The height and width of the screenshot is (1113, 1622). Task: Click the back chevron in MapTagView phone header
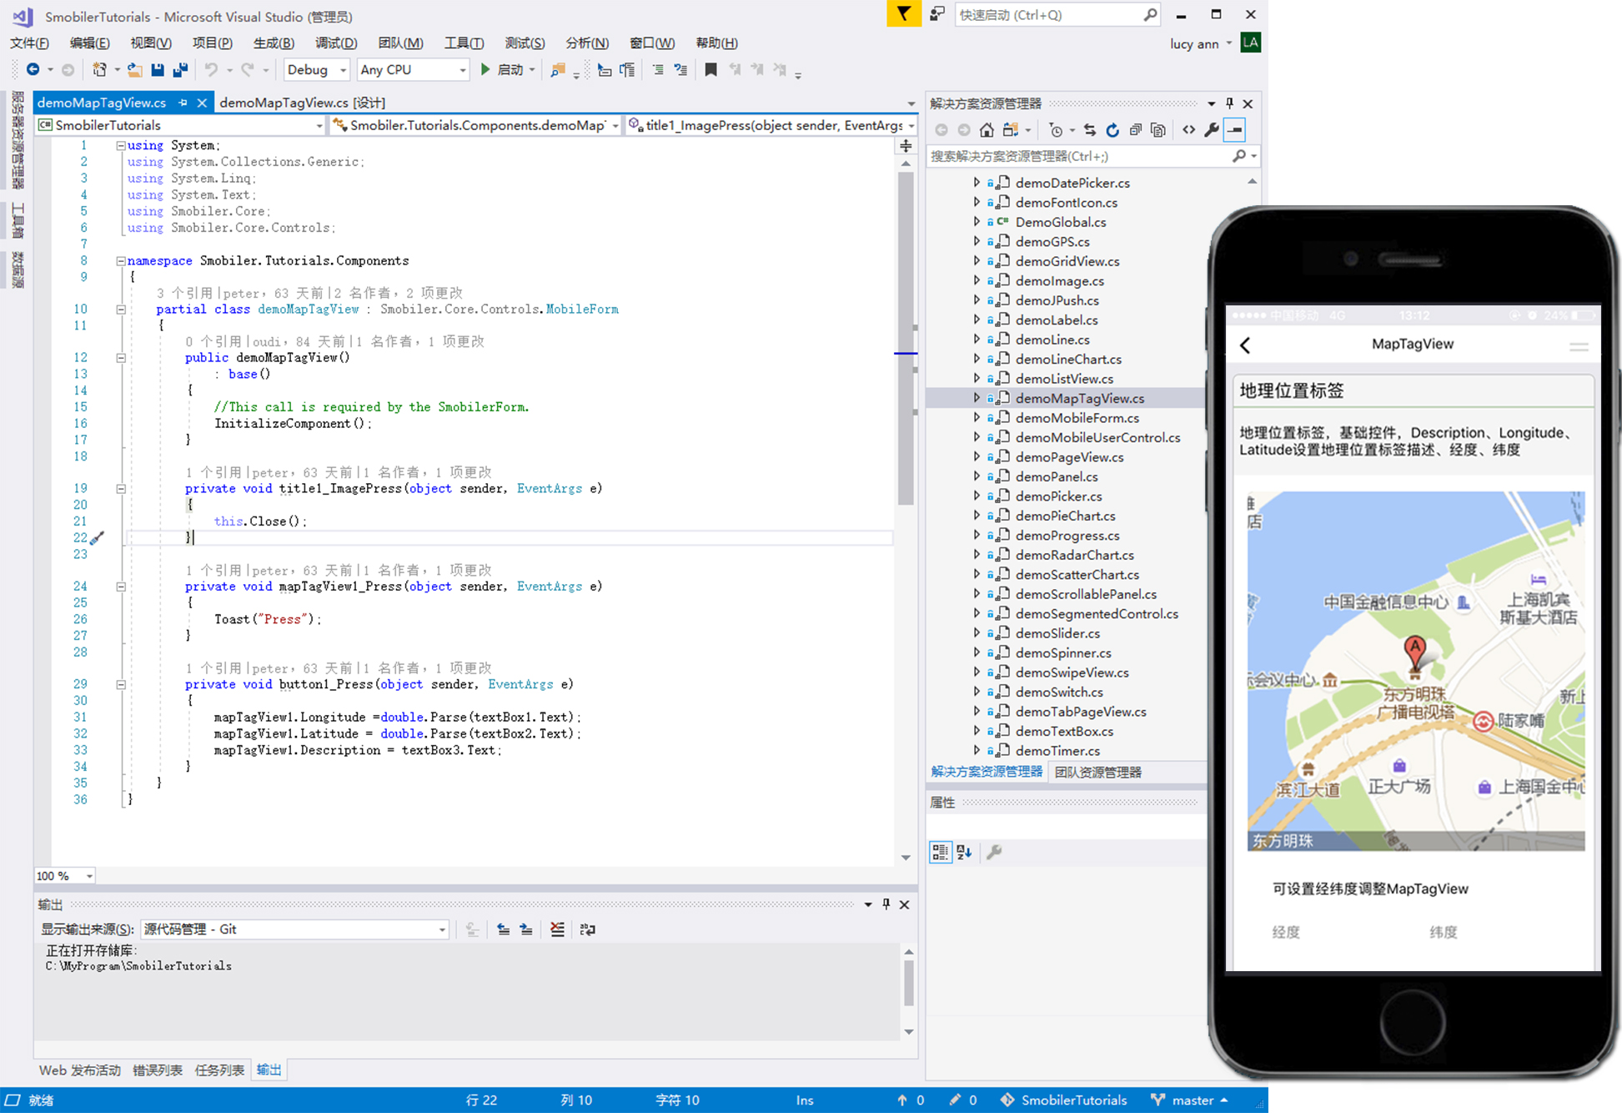(1246, 345)
